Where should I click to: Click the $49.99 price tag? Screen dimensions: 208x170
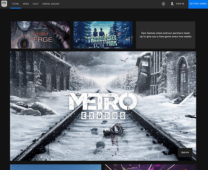pyautogui.click(x=185, y=153)
